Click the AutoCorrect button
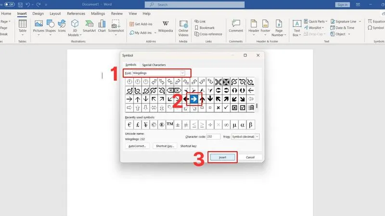The image size is (385, 216). tap(137, 146)
